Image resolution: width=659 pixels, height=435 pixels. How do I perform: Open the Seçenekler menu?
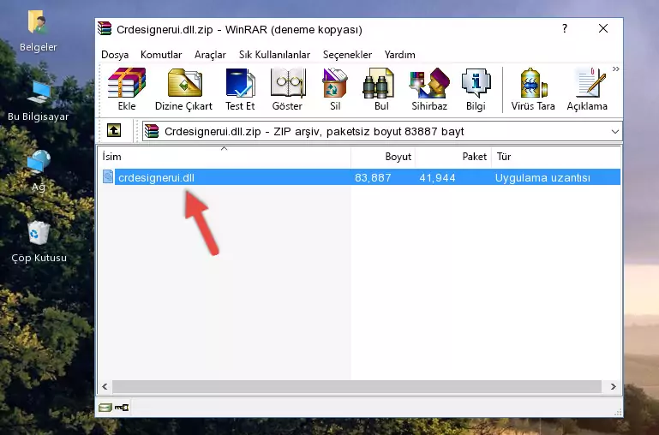tap(347, 55)
